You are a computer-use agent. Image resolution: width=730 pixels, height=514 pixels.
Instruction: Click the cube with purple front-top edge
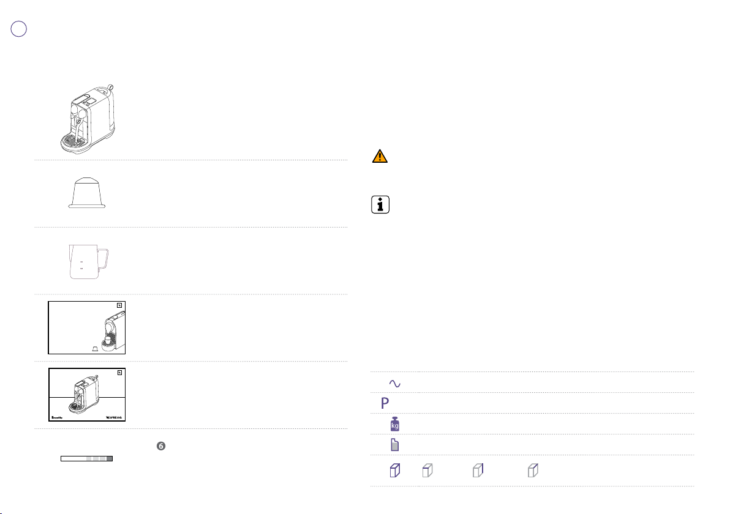point(427,471)
